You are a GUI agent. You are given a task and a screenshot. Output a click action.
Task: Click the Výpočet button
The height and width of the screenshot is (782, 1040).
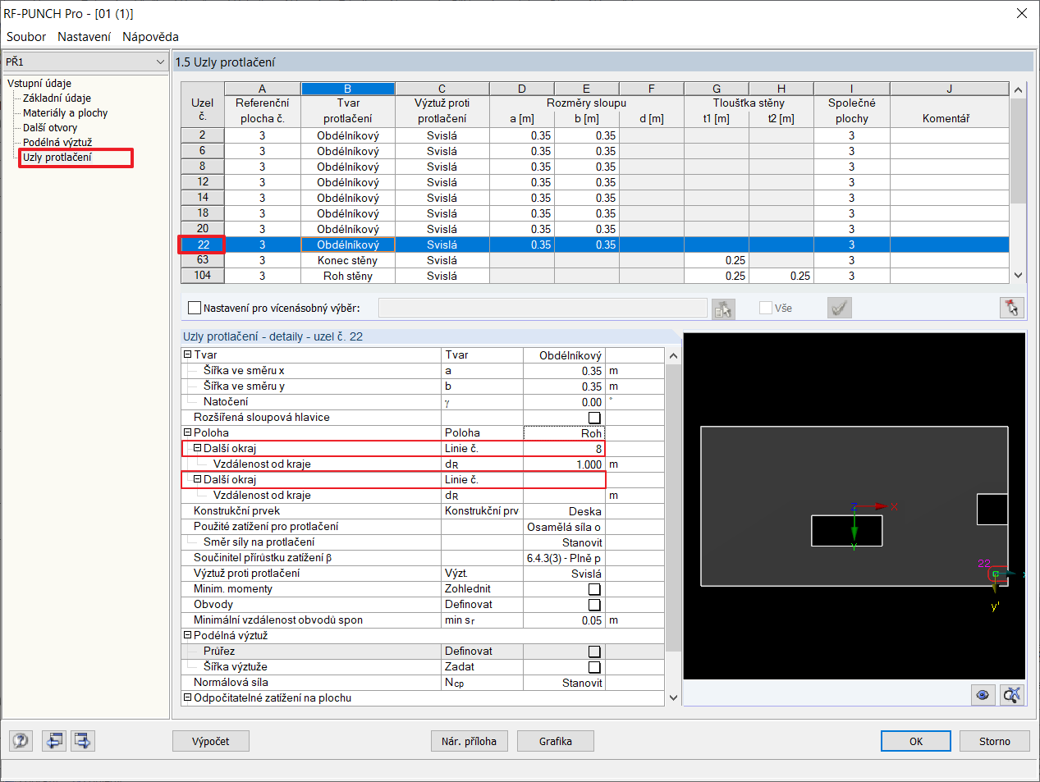[211, 741]
